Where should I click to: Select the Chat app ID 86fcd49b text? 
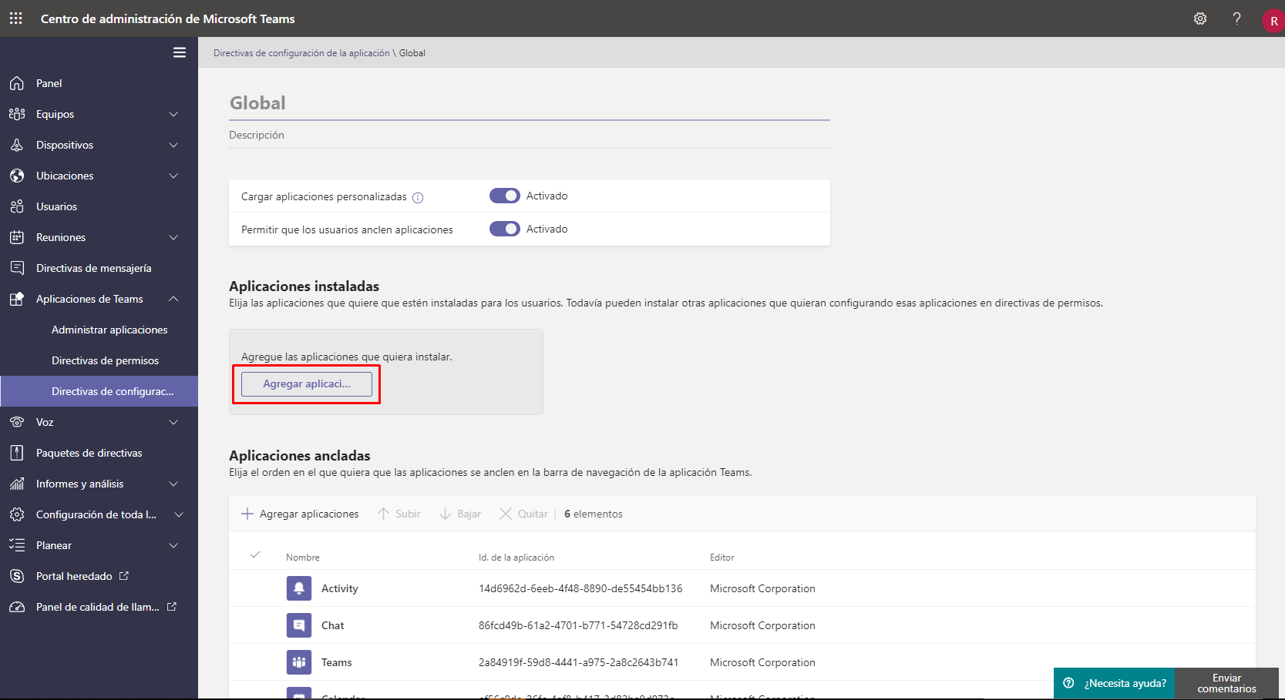click(x=578, y=625)
